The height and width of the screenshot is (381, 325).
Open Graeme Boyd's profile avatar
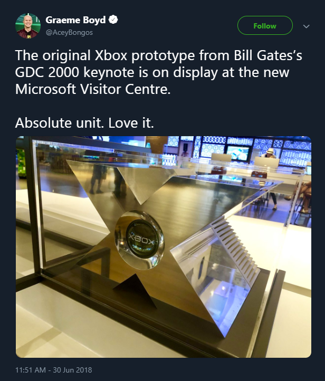[28, 26]
